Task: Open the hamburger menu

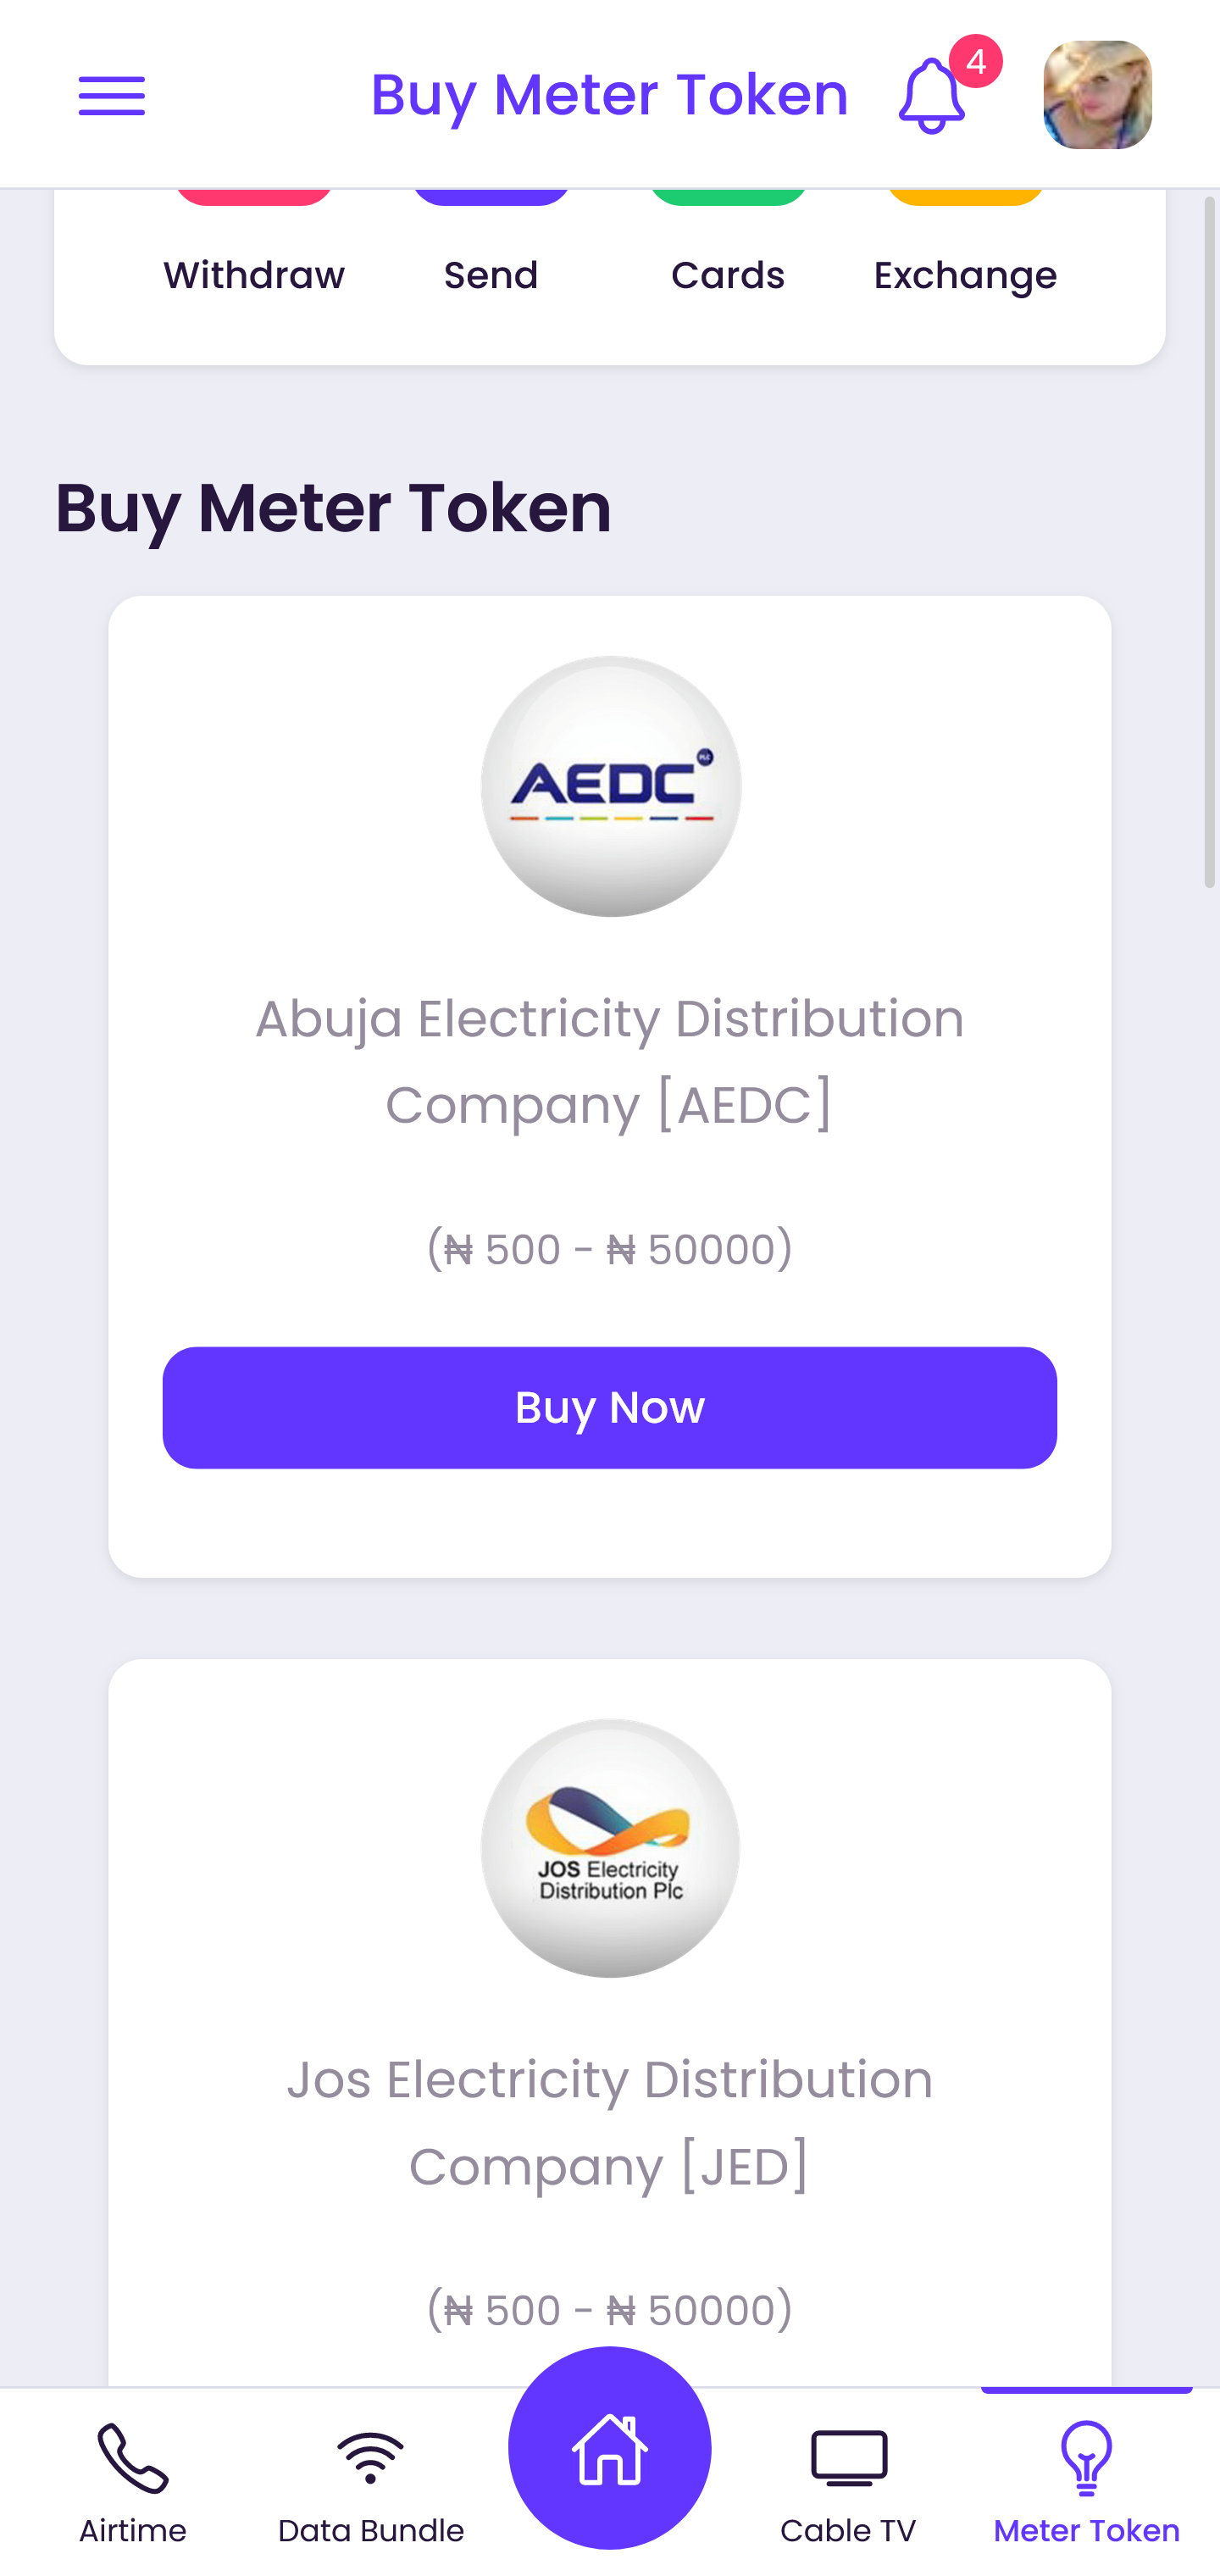Action: pyautogui.click(x=112, y=96)
